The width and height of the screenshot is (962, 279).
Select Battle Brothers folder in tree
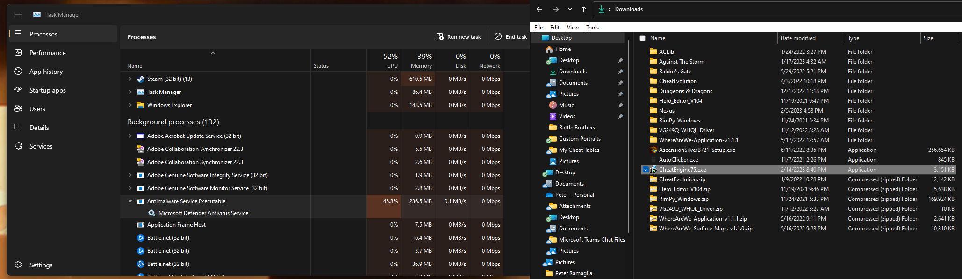click(577, 128)
